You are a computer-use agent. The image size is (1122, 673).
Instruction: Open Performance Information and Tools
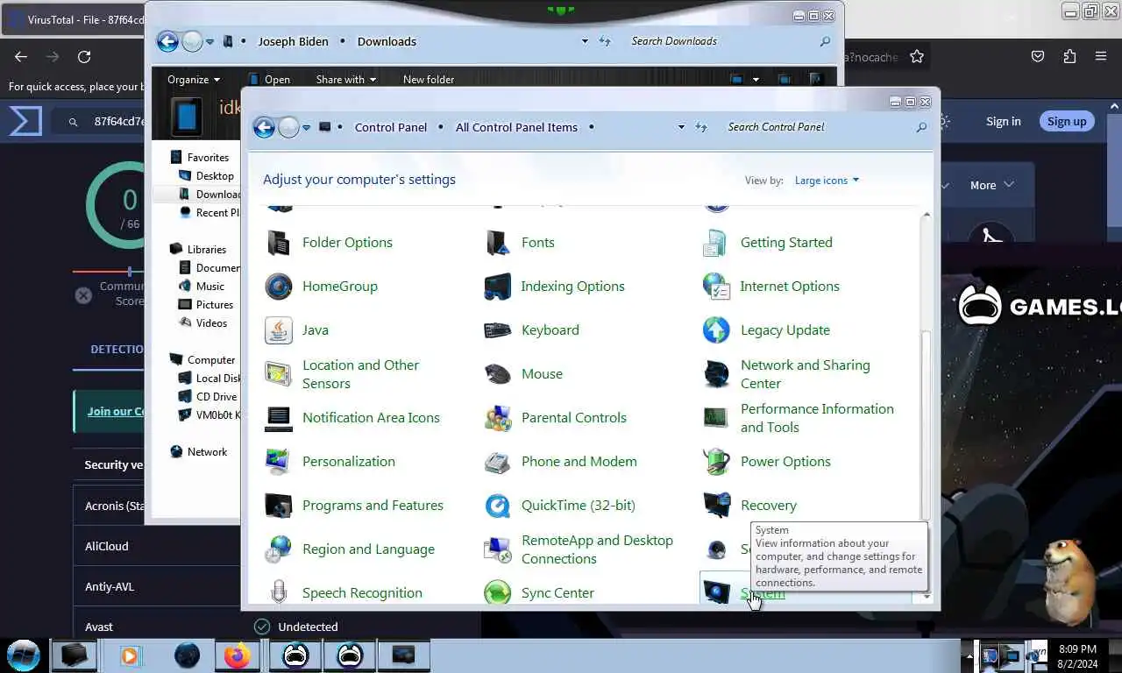click(x=798, y=418)
